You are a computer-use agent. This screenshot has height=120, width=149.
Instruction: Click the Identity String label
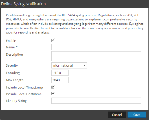[x=16, y=101]
